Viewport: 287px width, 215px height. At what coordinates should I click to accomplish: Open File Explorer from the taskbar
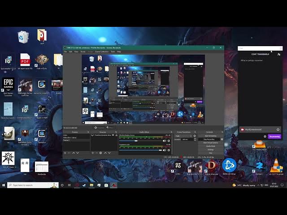(91, 185)
